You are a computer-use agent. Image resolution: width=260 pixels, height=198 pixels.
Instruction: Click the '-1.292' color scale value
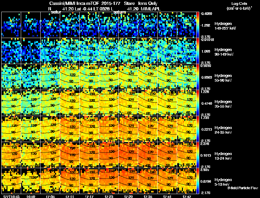tap(205, 25)
